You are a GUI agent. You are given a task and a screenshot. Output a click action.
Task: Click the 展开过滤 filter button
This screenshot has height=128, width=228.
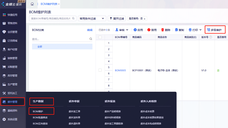point(117,18)
